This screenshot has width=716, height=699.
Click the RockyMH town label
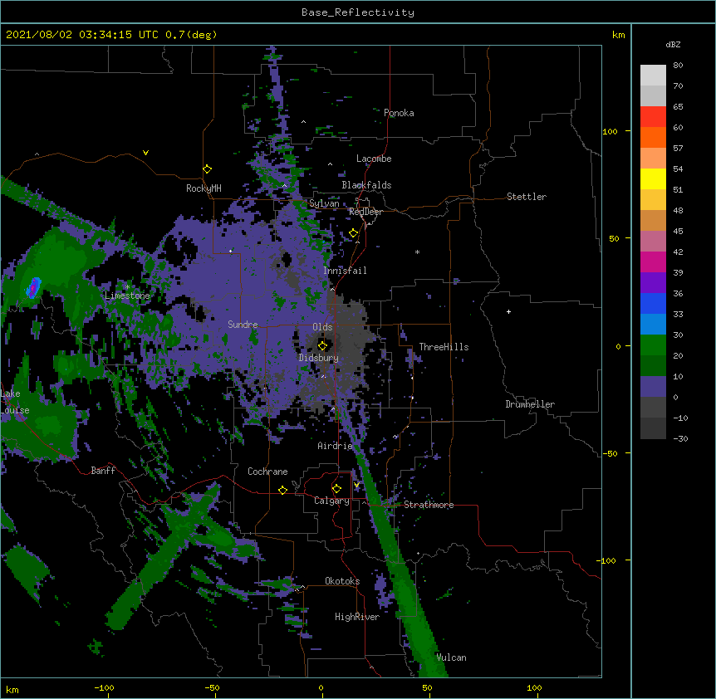(x=204, y=188)
